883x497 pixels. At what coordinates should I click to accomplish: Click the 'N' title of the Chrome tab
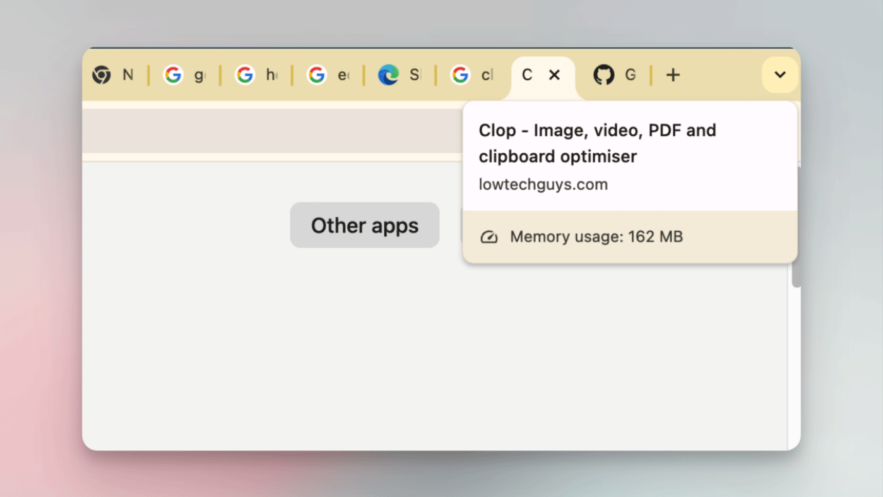(x=128, y=75)
